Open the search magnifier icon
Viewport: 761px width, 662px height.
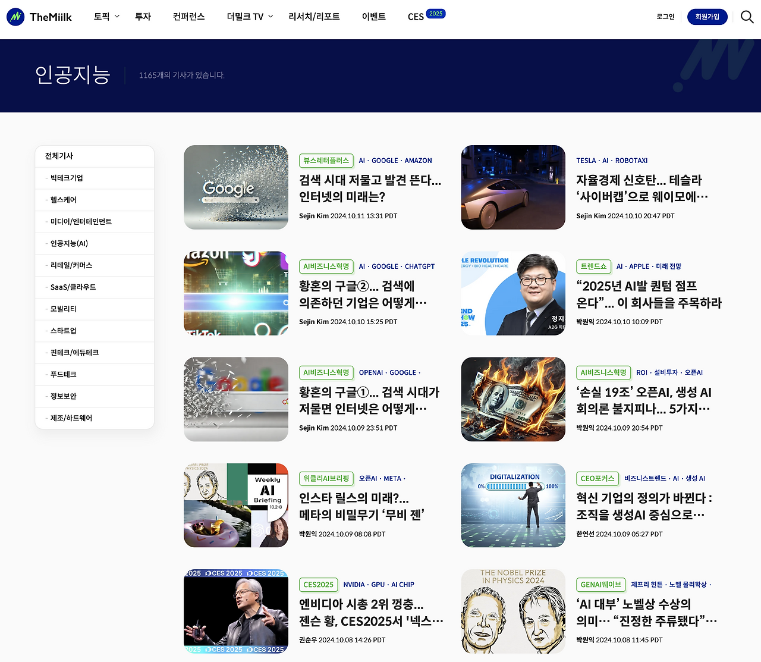(x=747, y=17)
